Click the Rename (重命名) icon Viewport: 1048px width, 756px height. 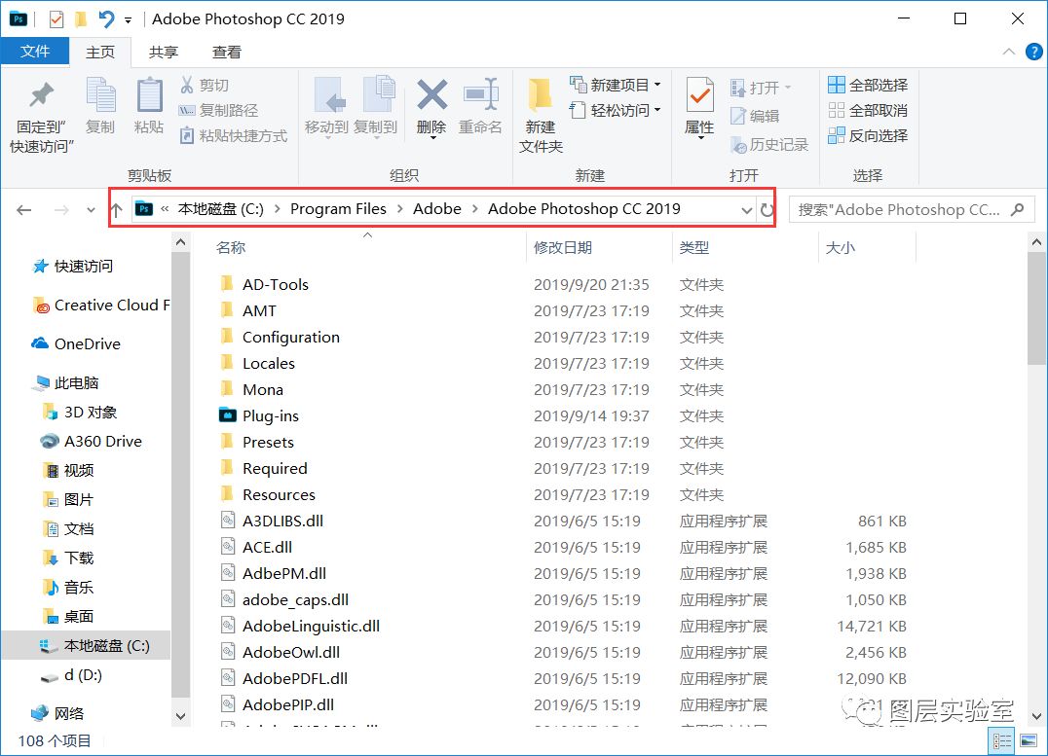coord(480,94)
